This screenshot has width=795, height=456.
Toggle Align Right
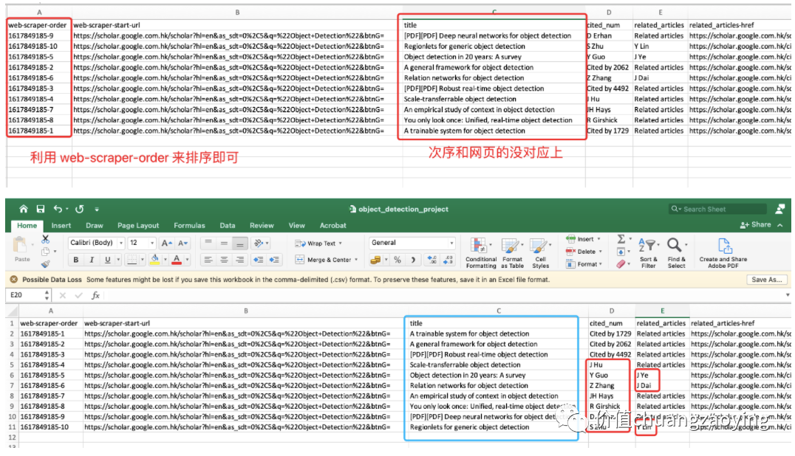[x=240, y=260]
